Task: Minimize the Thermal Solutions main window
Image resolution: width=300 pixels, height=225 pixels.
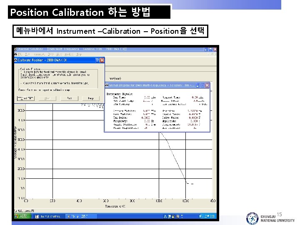Action: (x=206, y=49)
